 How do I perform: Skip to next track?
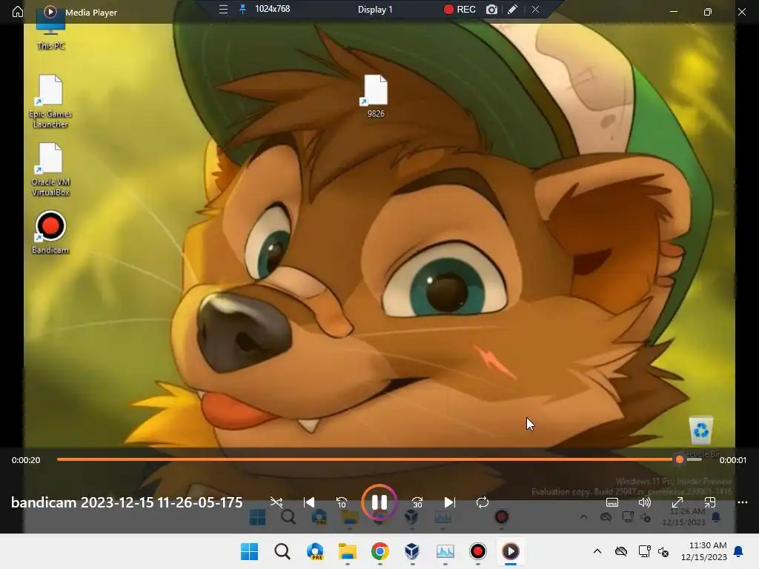[x=450, y=502]
